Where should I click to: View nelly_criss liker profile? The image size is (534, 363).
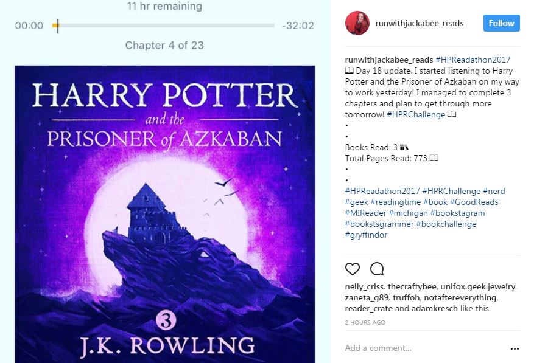coord(364,287)
